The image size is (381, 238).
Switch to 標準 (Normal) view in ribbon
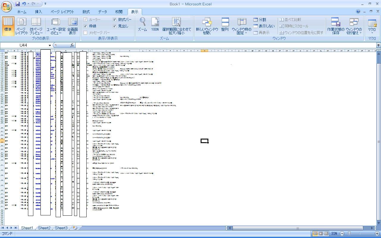tap(8, 26)
